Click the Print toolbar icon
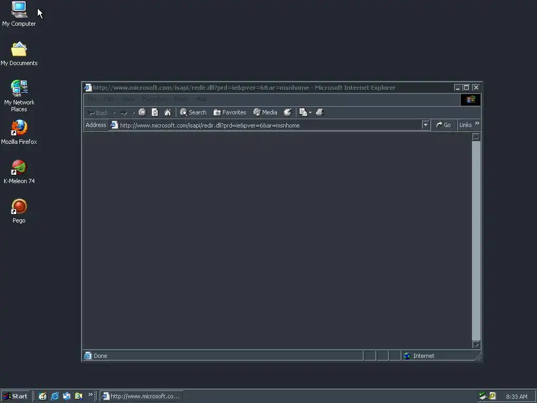 click(320, 112)
